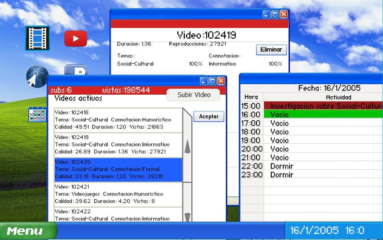The width and height of the screenshot is (383, 240).
Task: Open the calendar schedule desktop icon
Action: tap(37, 114)
